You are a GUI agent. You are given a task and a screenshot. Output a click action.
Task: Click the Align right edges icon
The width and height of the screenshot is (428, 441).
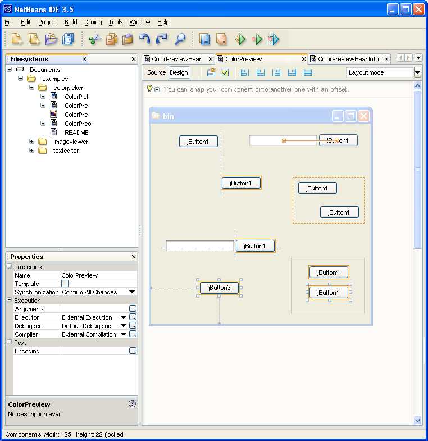pyautogui.click(x=276, y=73)
